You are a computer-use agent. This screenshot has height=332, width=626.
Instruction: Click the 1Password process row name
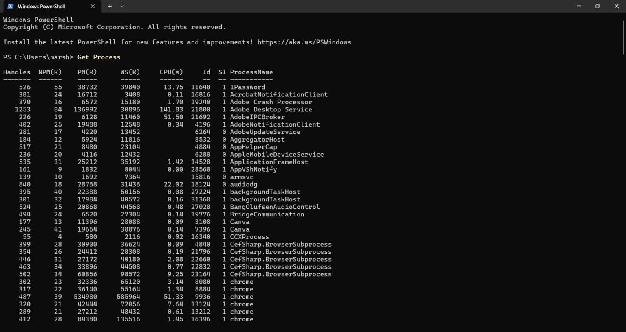pyautogui.click(x=247, y=87)
